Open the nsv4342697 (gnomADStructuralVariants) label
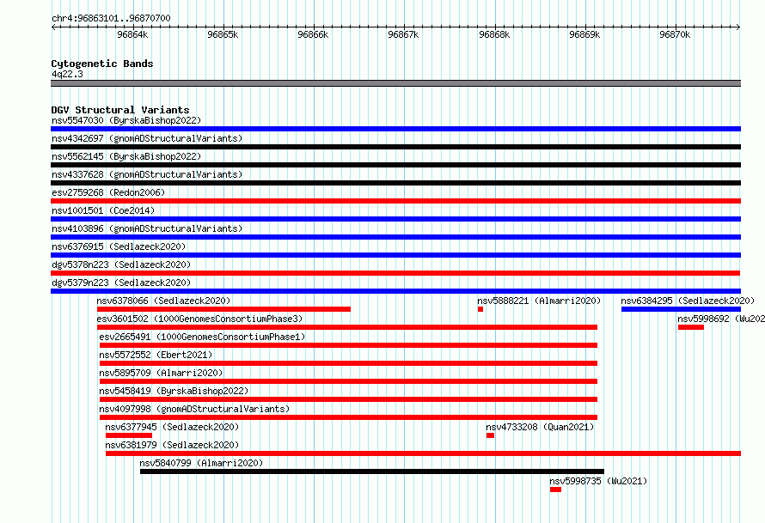The width and height of the screenshot is (765, 523). click(x=147, y=138)
